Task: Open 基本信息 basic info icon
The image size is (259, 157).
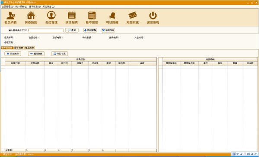Action: 92,18
